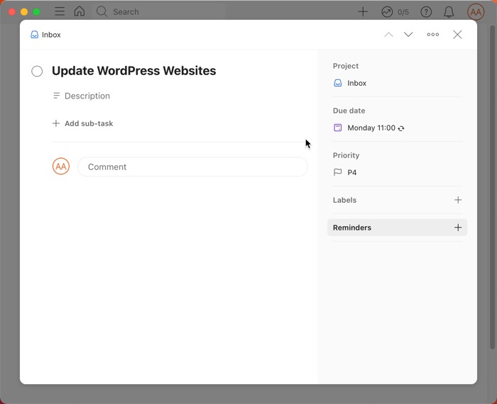
Task: Close the task detail dialog
Action: point(457,35)
